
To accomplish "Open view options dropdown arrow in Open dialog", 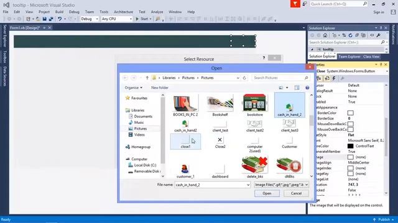I will [x=287, y=88].
